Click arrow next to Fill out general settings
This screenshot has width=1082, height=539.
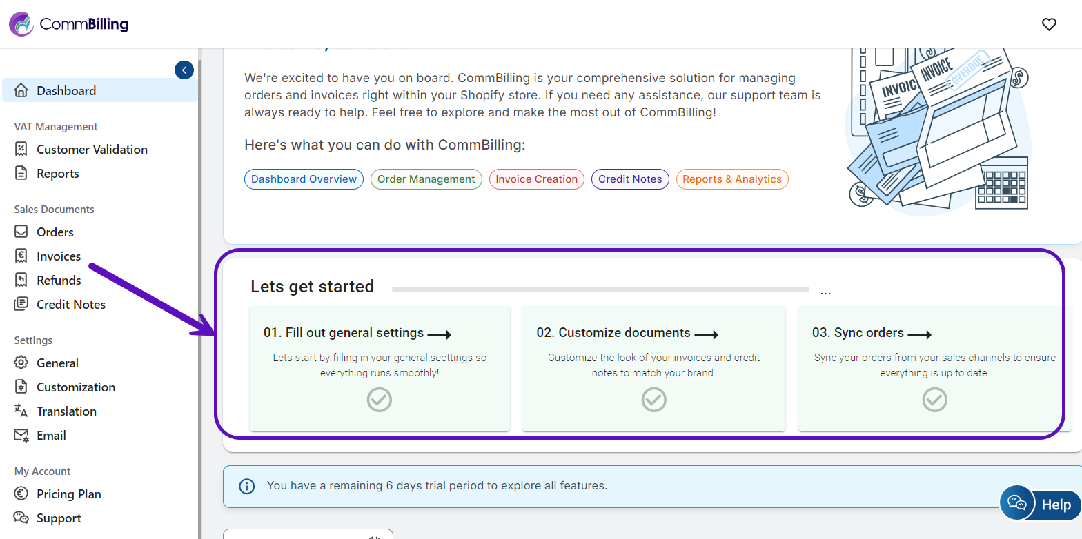[x=440, y=335]
